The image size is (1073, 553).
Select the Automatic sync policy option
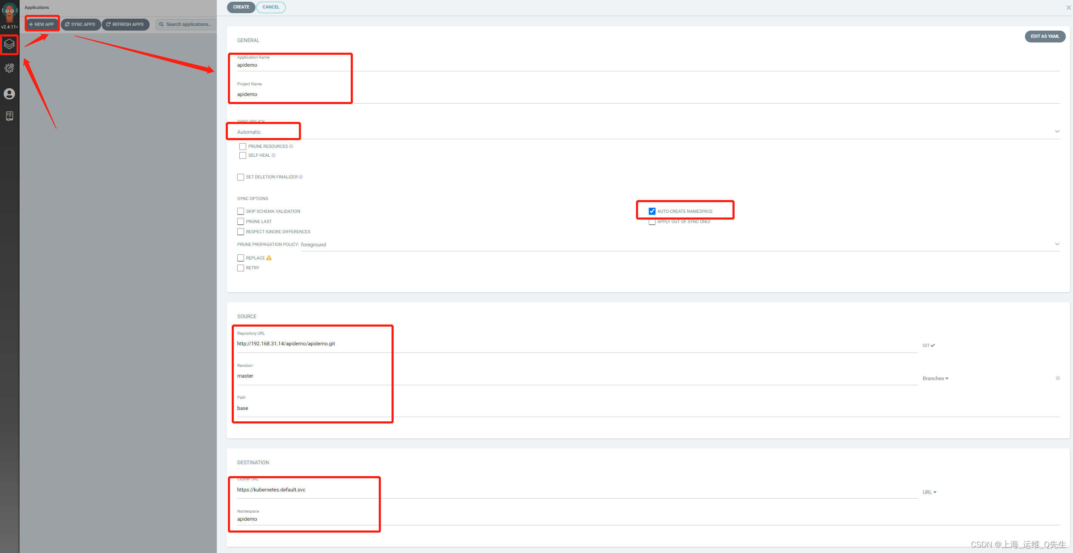(x=263, y=132)
